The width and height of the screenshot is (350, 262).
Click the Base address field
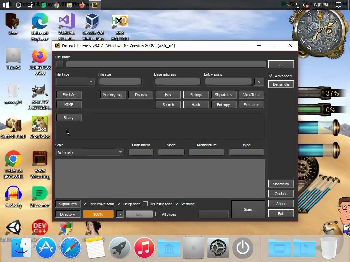coord(178,82)
